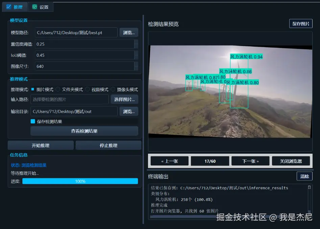Image resolution: width=320 pixels, height=229 pixels.
Task: Go to the next image with 下一张
Action: pyautogui.click(x=250, y=161)
